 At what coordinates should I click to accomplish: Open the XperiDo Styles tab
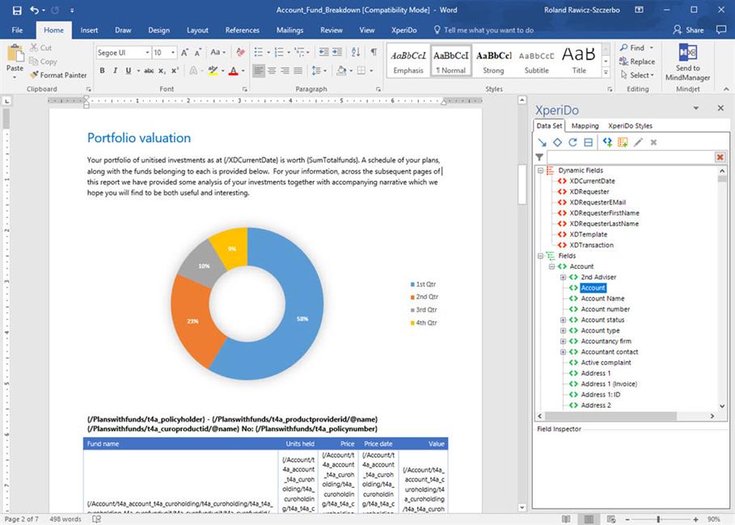click(x=630, y=125)
